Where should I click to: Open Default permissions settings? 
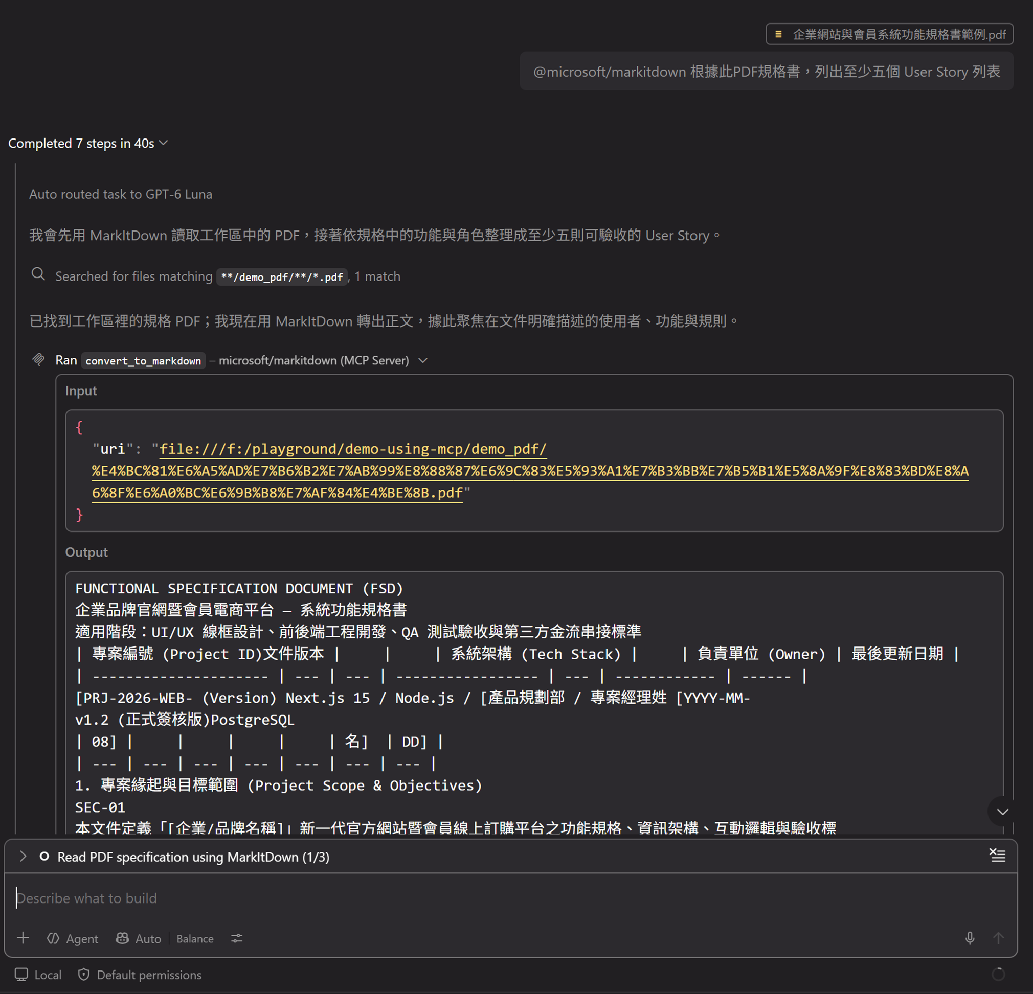click(x=140, y=975)
